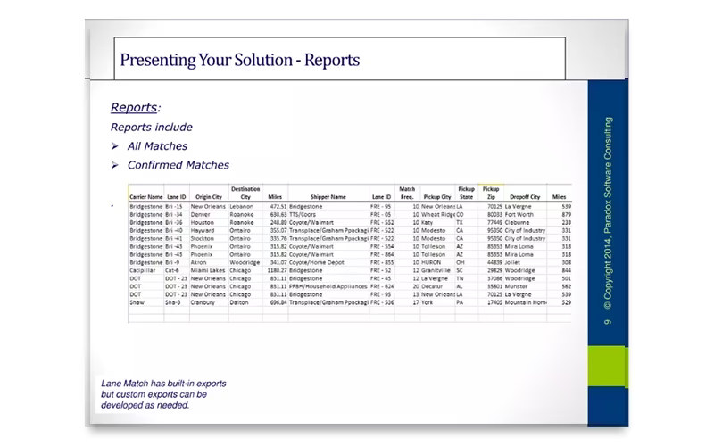The image size is (714, 446).
Task: Select the "472.51" miles value
Action: [278, 207]
